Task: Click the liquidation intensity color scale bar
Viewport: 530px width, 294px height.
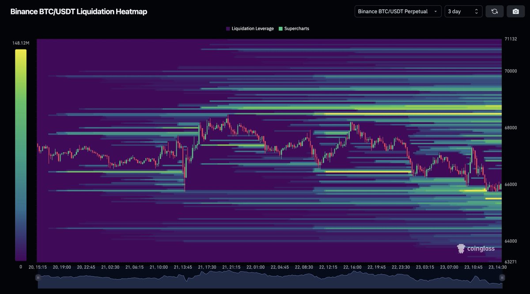Action: pyautogui.click(x=20, y=155)
